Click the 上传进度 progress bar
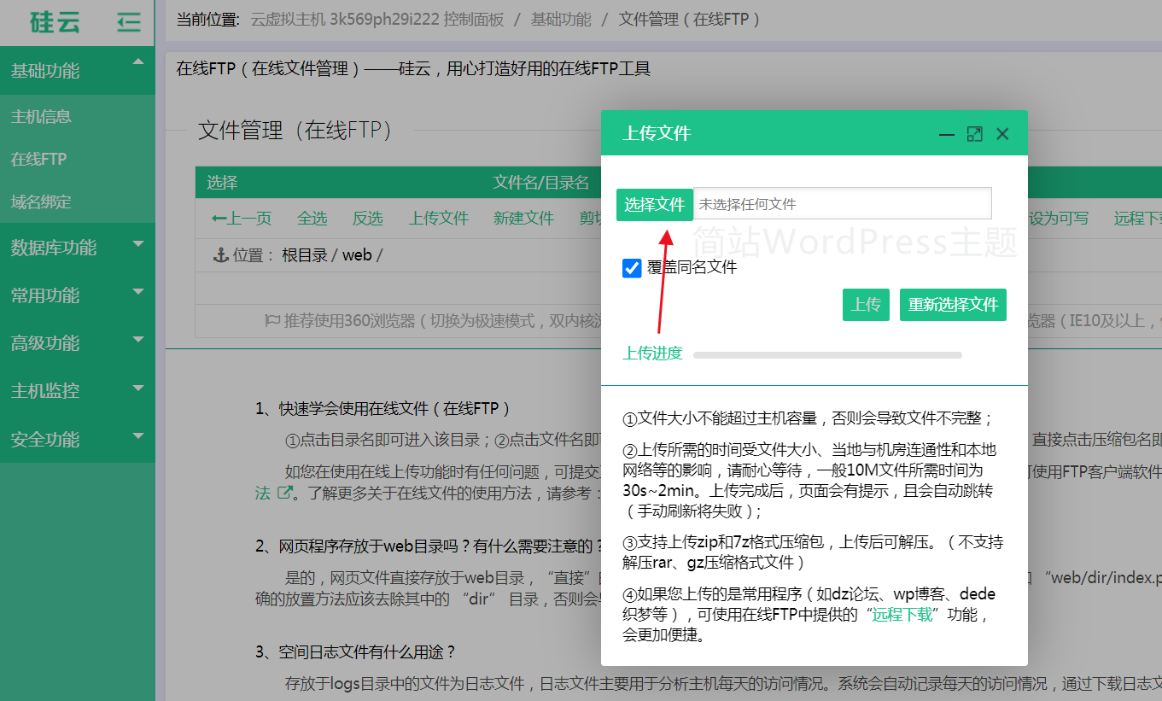 pos(826,354)
